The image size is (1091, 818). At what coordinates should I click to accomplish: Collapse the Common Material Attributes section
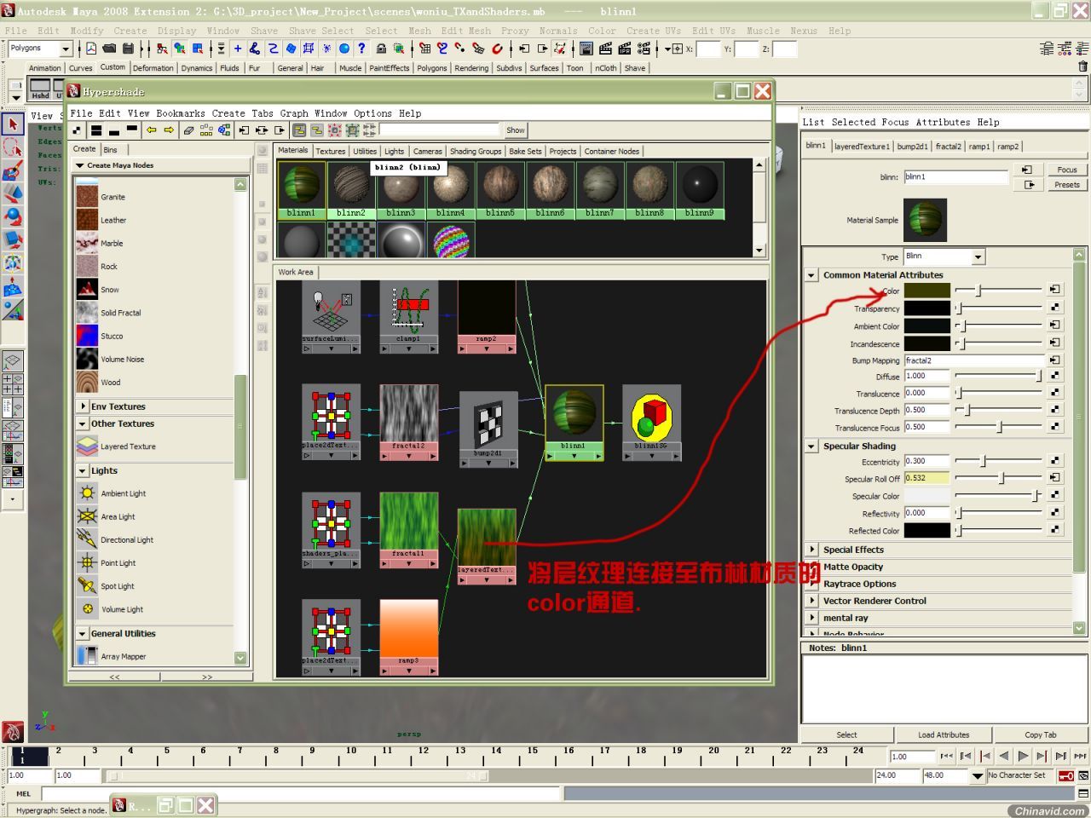click(x=811, y=275)
